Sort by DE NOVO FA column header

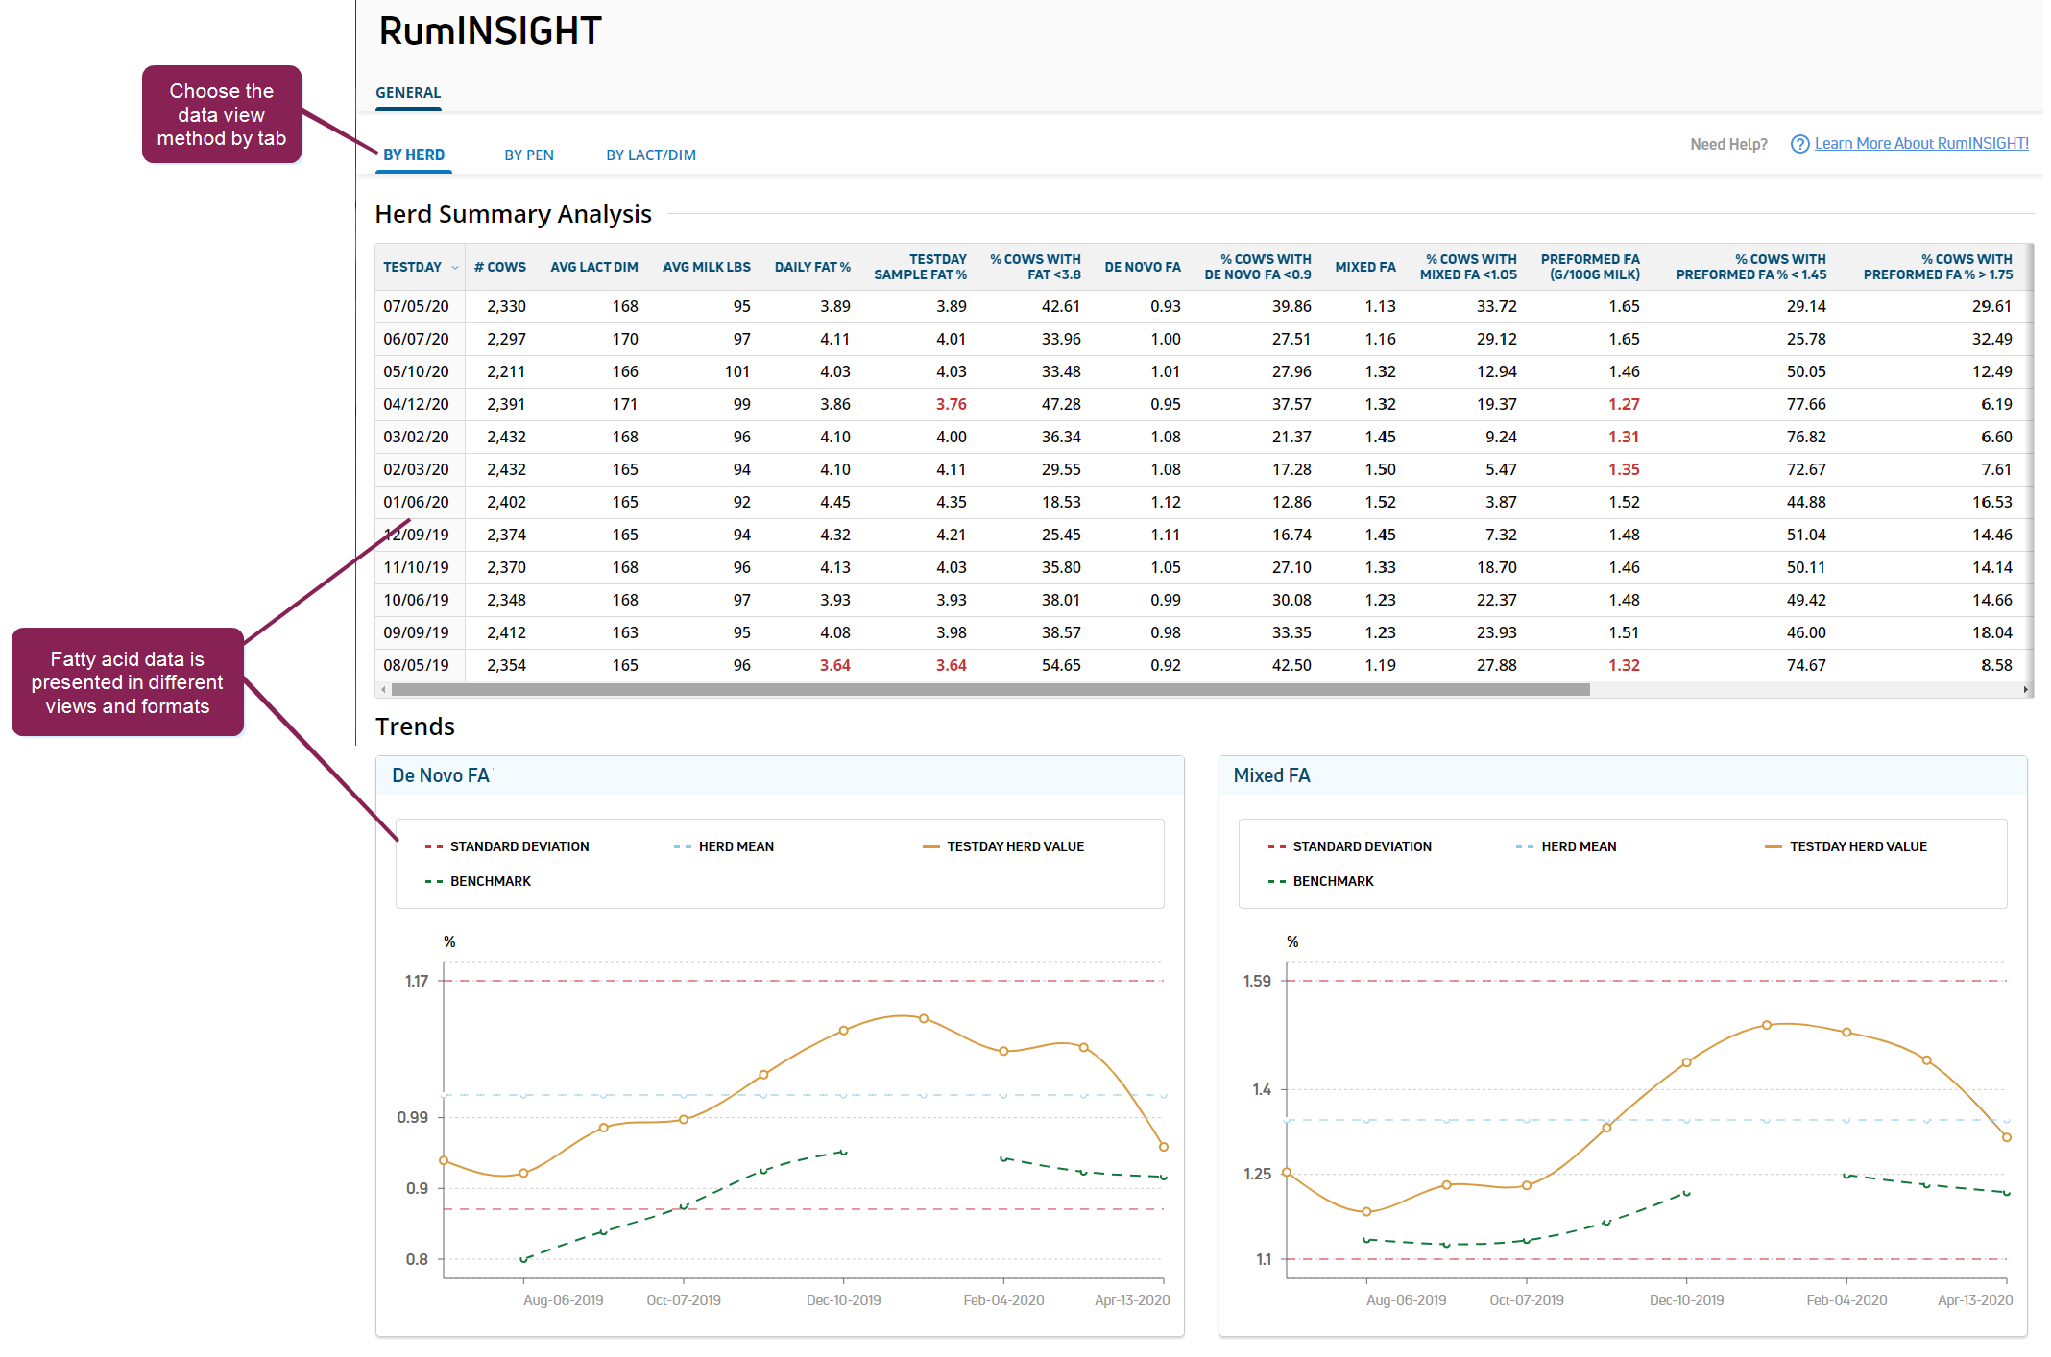click(x=1142, y=268)
